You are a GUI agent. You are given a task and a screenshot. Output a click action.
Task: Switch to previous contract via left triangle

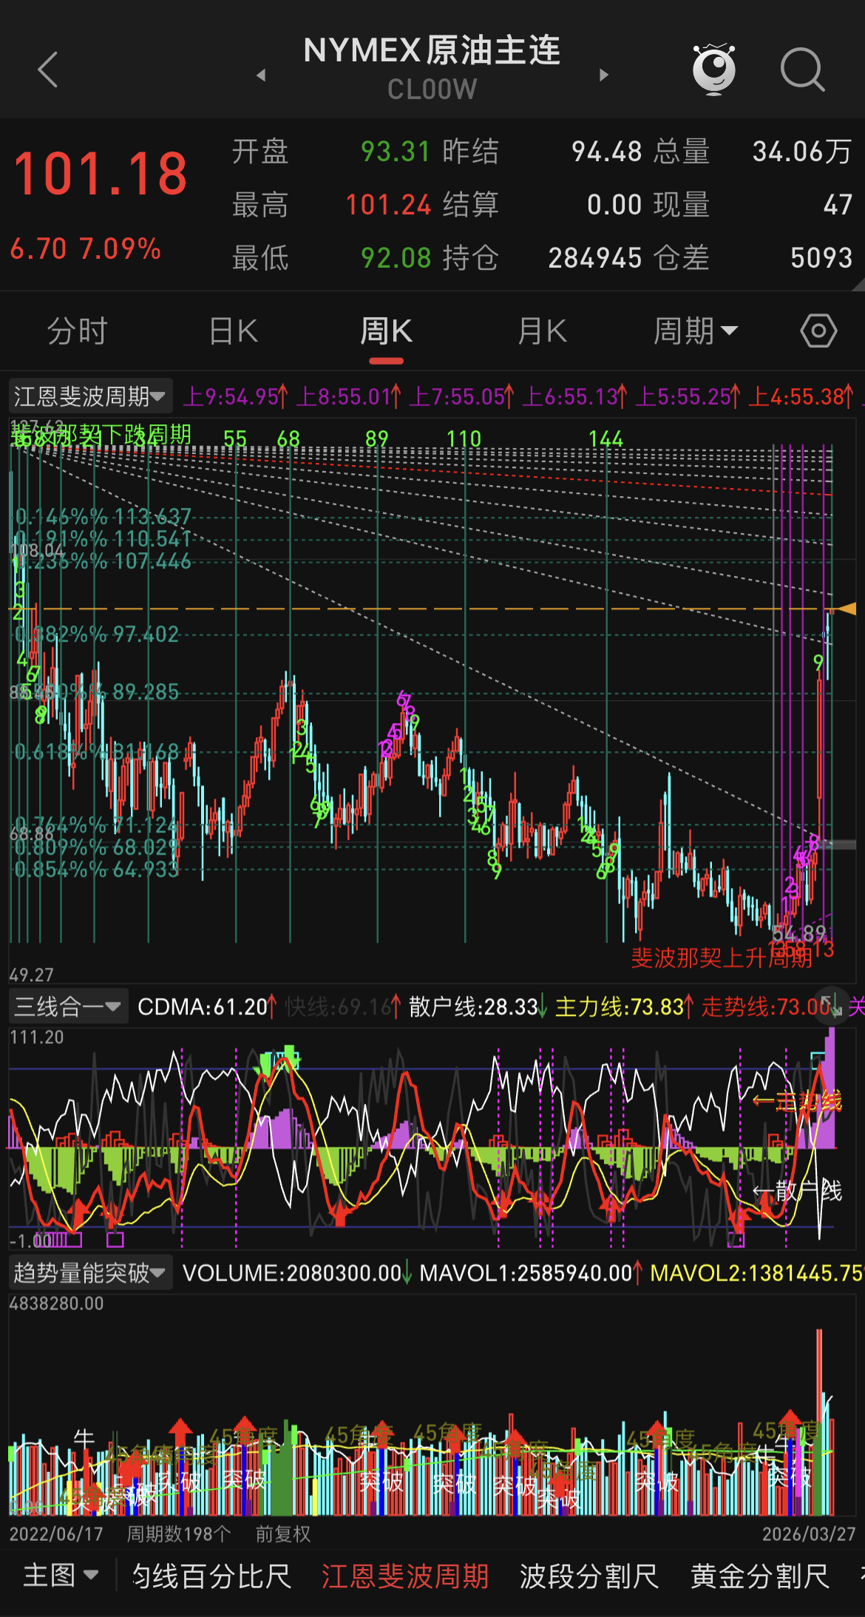261,75
